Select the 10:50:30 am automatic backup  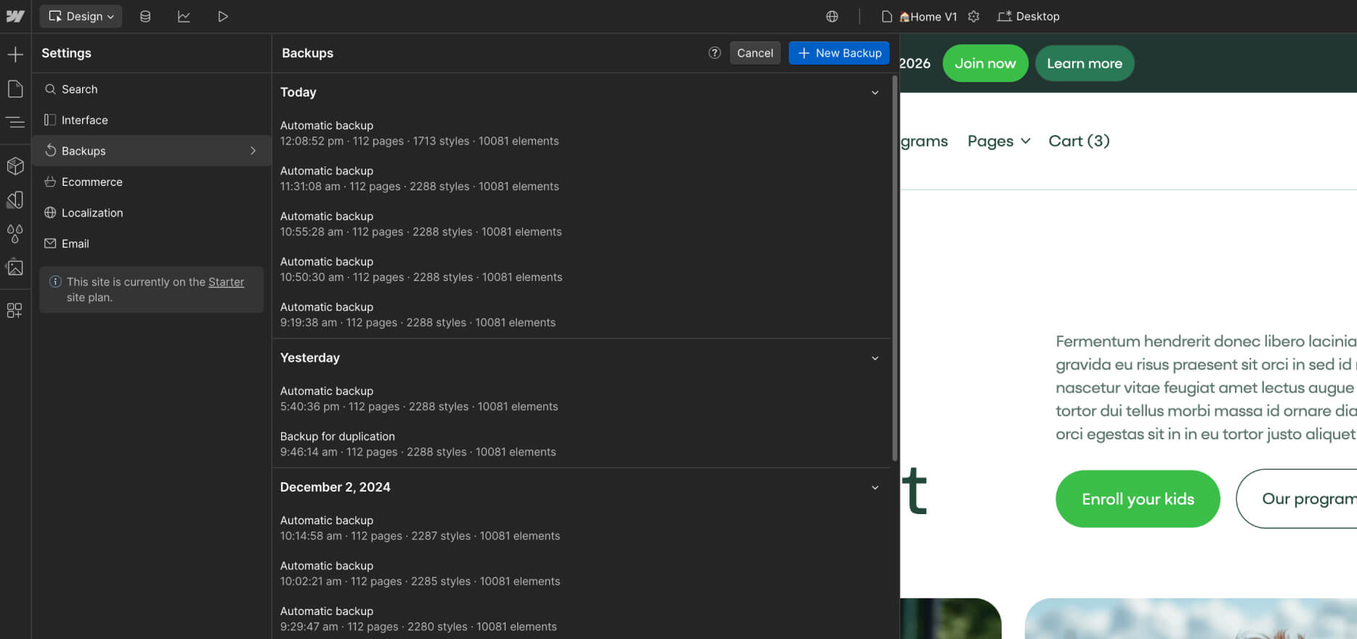pyautogui.click(x=581, y=269)
